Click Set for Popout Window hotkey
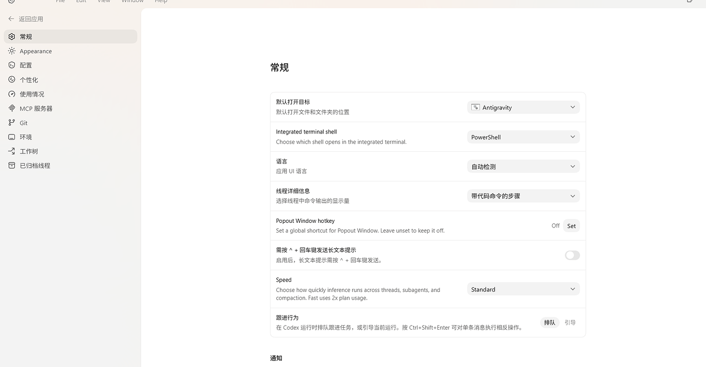 click(x=571, y=226)
